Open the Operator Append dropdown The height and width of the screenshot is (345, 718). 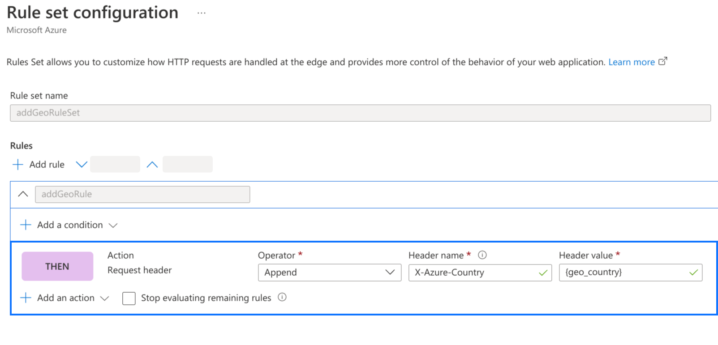tap(329, 273)
